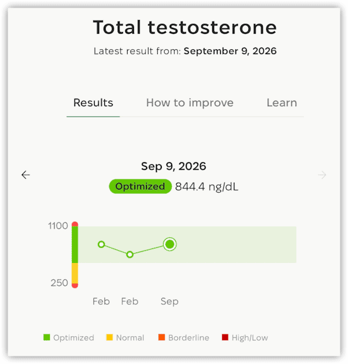Image resolution: width=348 pixels, height=364 pixels.
Task: Go to next result with right arrow
Action: coord(322,175)
